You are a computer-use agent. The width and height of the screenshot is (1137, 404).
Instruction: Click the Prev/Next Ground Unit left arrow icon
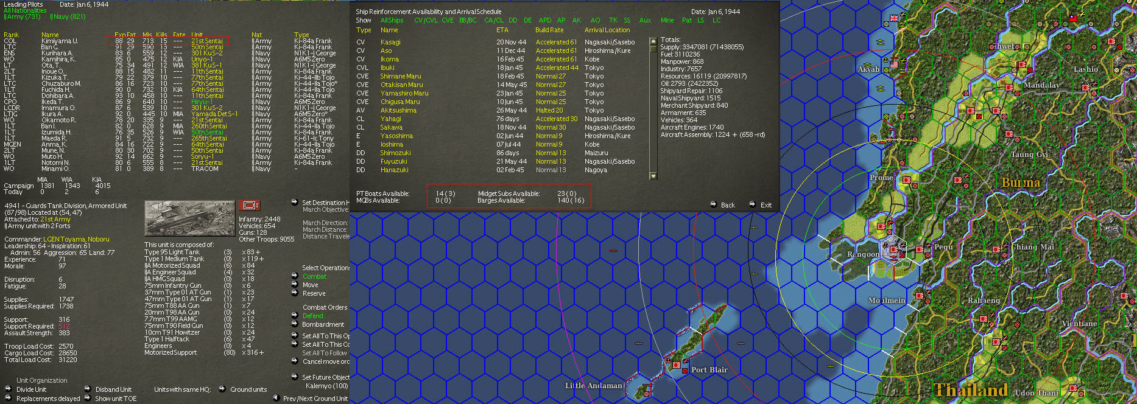[276, 398]
